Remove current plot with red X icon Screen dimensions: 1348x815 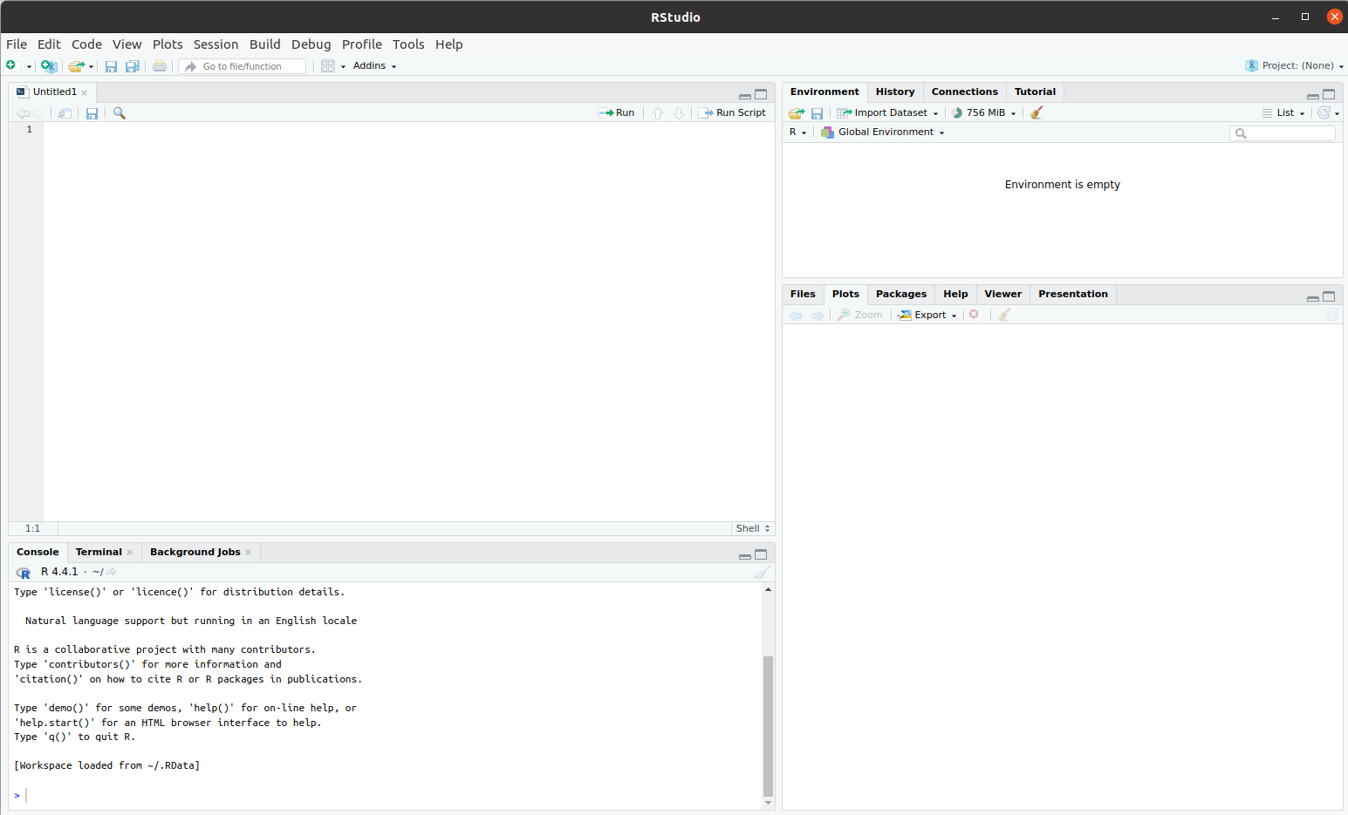[975, 315]
